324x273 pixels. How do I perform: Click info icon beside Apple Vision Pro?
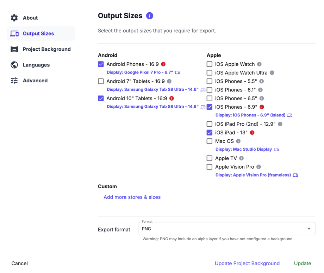pos(259,167)
